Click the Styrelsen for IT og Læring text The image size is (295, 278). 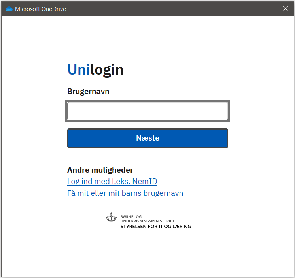[x=155, y=227]
